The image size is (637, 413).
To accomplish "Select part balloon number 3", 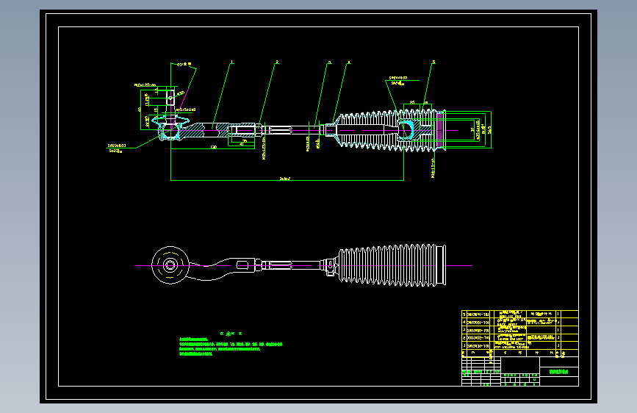I will click(x=329, y=62).
